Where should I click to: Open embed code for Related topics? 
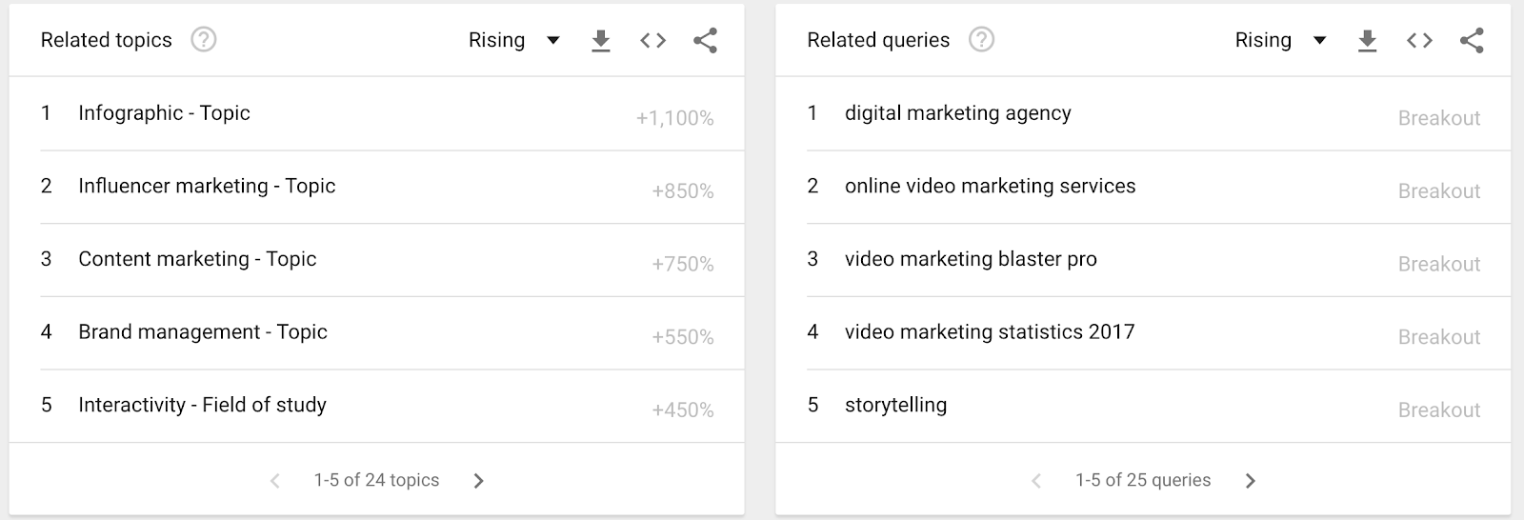coord(652,40)
